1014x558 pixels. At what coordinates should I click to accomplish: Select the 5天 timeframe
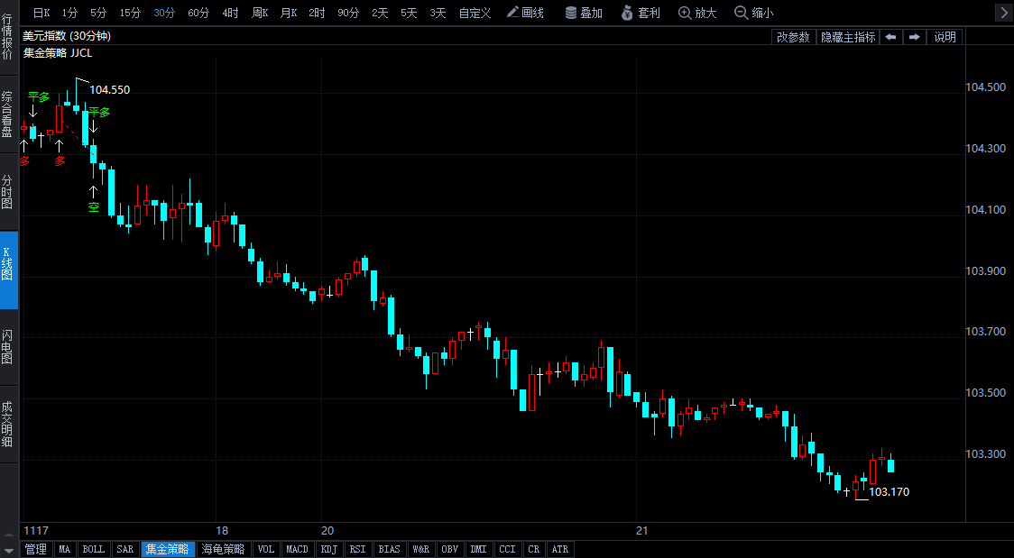click(409, 13)
